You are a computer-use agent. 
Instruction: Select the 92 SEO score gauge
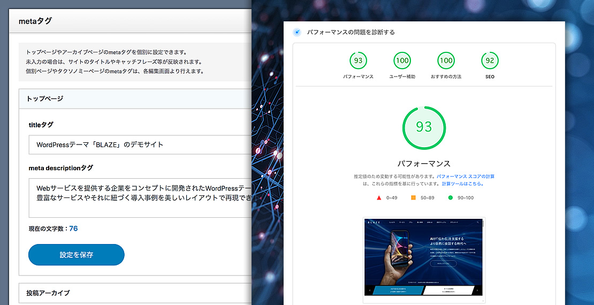[490, 60]
